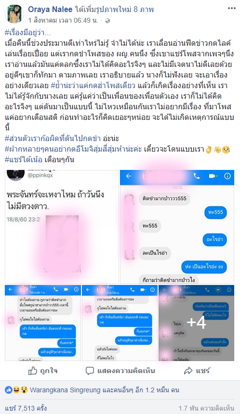240x414 pixels.
Task: Click the Oraya Nalee profile picture
Action: tap(14, 14)
